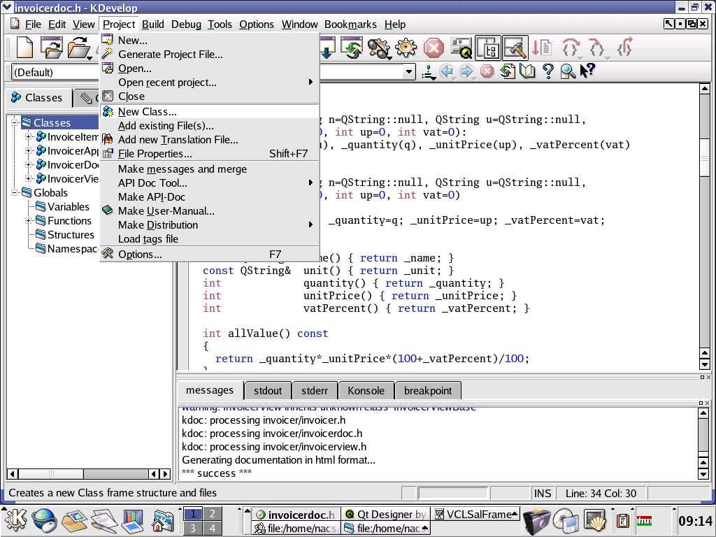Click the question mark Help icon

click(547, 72)
